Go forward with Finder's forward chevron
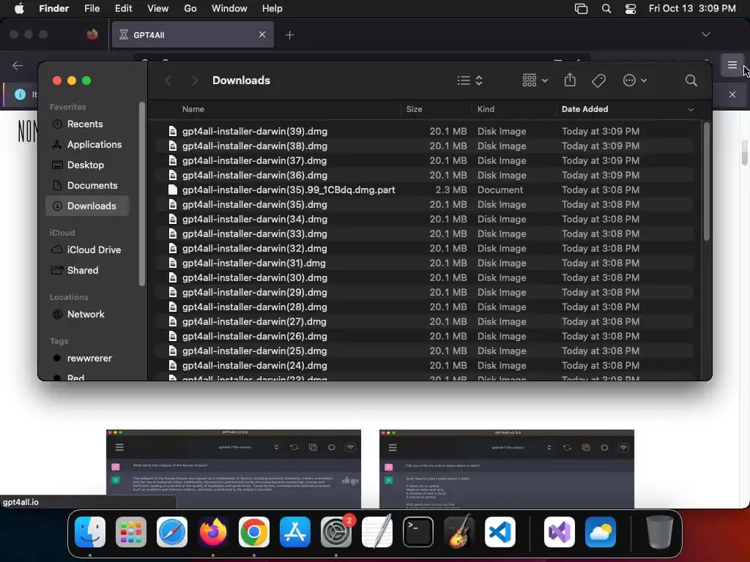 point(194,80)
